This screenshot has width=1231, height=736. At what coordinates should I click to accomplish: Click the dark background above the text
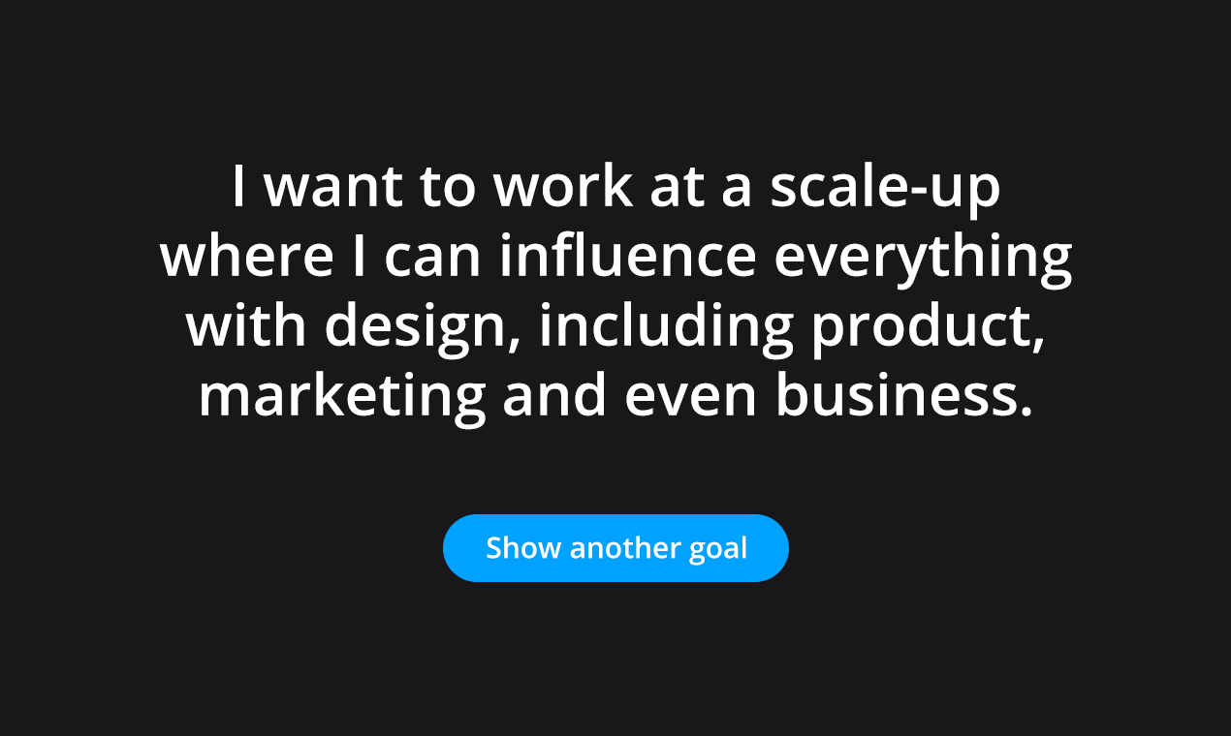[615, 77]
